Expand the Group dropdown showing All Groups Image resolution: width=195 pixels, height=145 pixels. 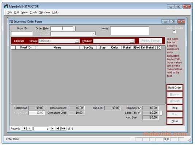tap(77, 41)
